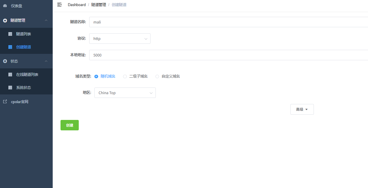The height and width of the screenshot is (188, 368).
Task: Go to system status menu item
Action: 23,87
